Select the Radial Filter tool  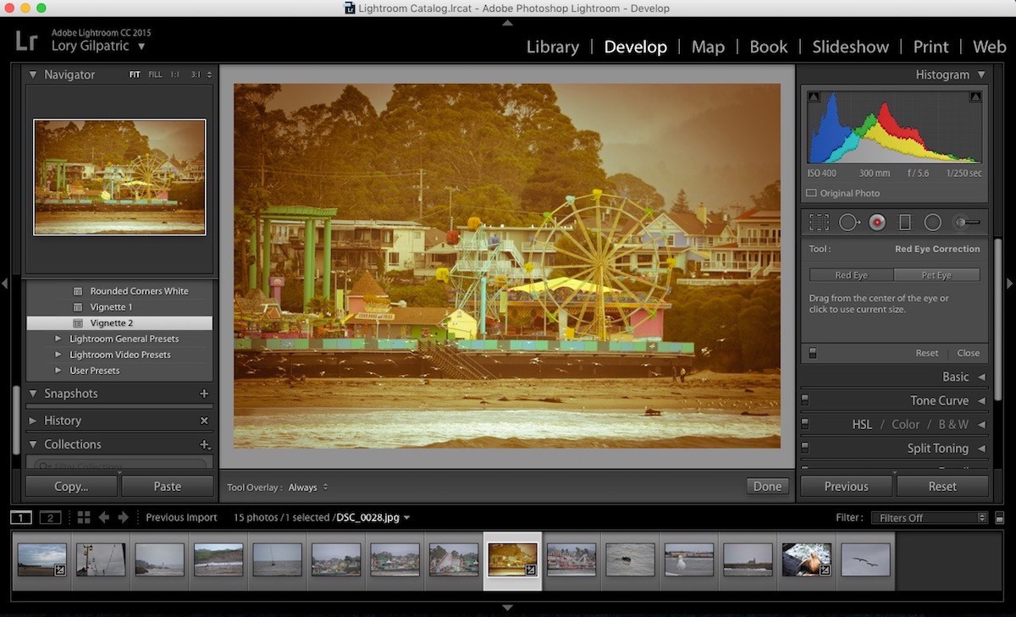point(933,223)
